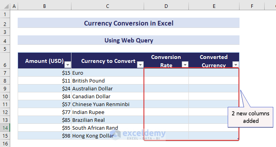
Task: Click the 'Using Web Query' subtitle cell
Action: point(128,40)
